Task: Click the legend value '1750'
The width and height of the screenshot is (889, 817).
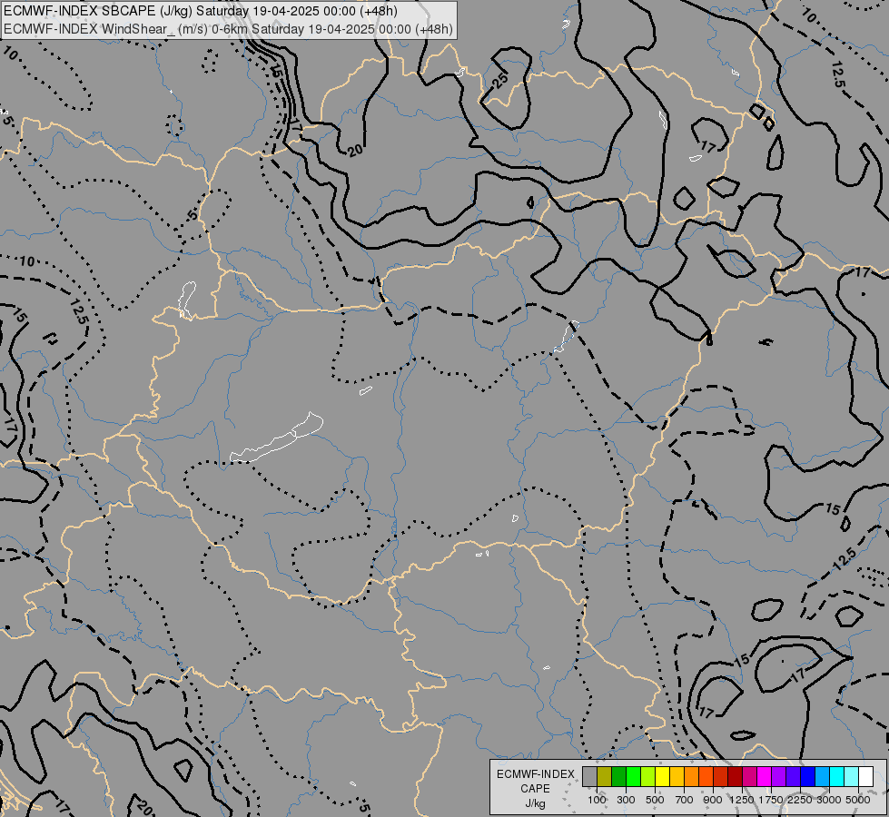Action: click(771, 800)
